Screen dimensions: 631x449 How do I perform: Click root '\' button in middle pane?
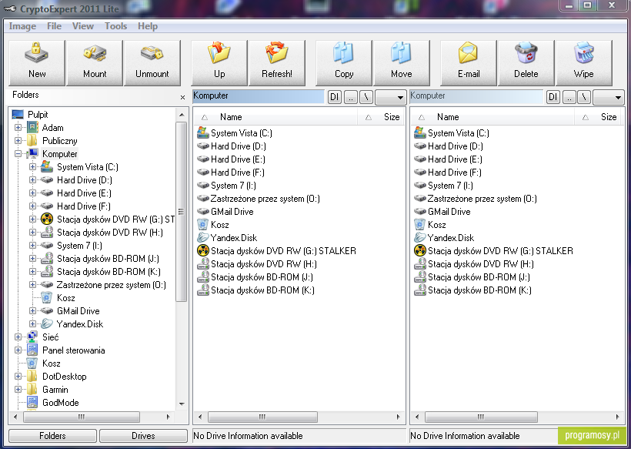pos(366,97)
